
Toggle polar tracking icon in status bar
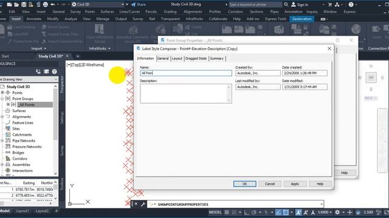254,212
